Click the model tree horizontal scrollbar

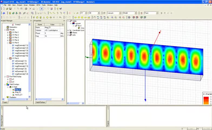pyautogui.click(x=75, y=103)
